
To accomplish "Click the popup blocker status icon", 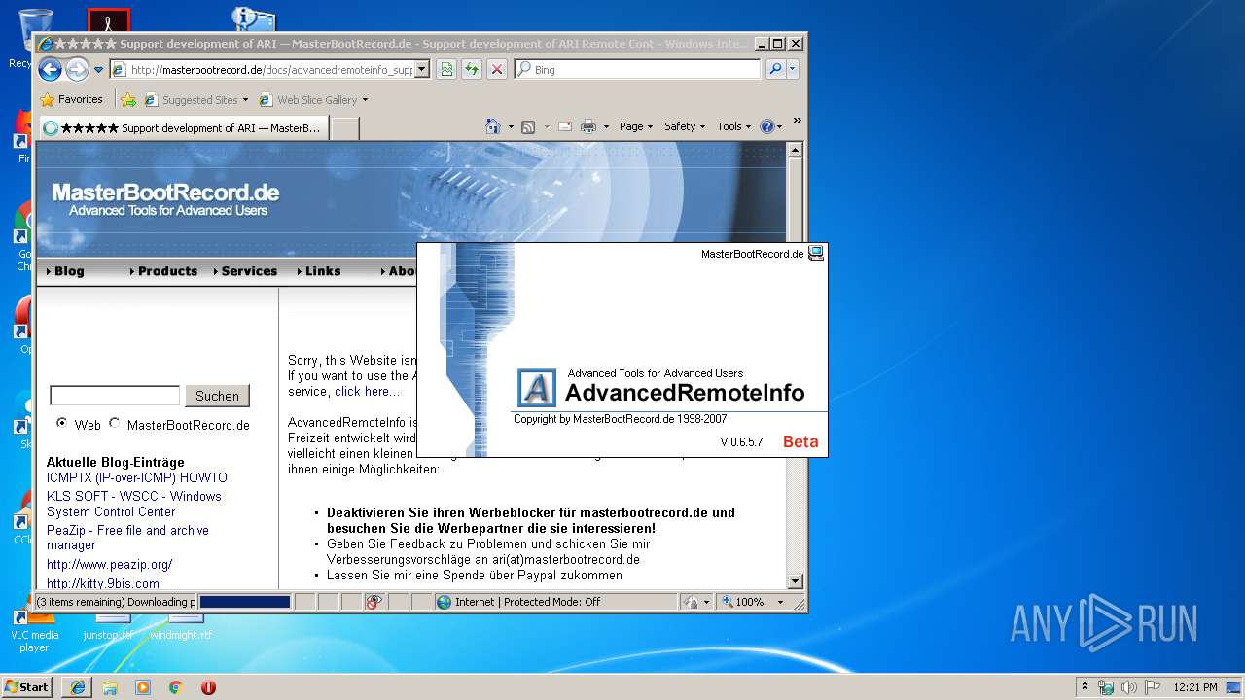I will pos(374,602).
